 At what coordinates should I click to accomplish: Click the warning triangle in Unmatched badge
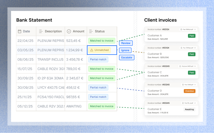coord(92,50)
